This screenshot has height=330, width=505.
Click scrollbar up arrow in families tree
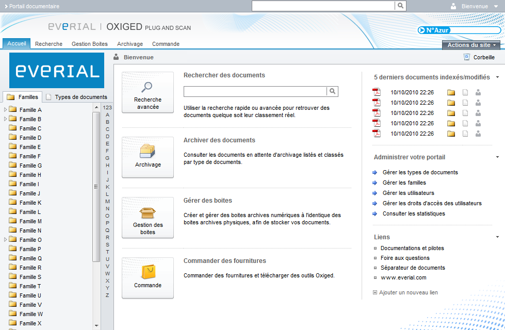[96, 107]
